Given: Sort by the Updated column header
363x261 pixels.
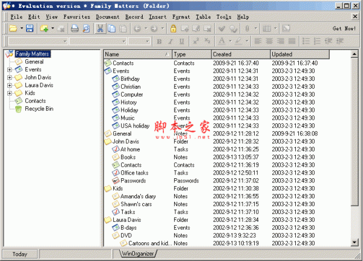Looking at the screenshot, I should [300, 54].
